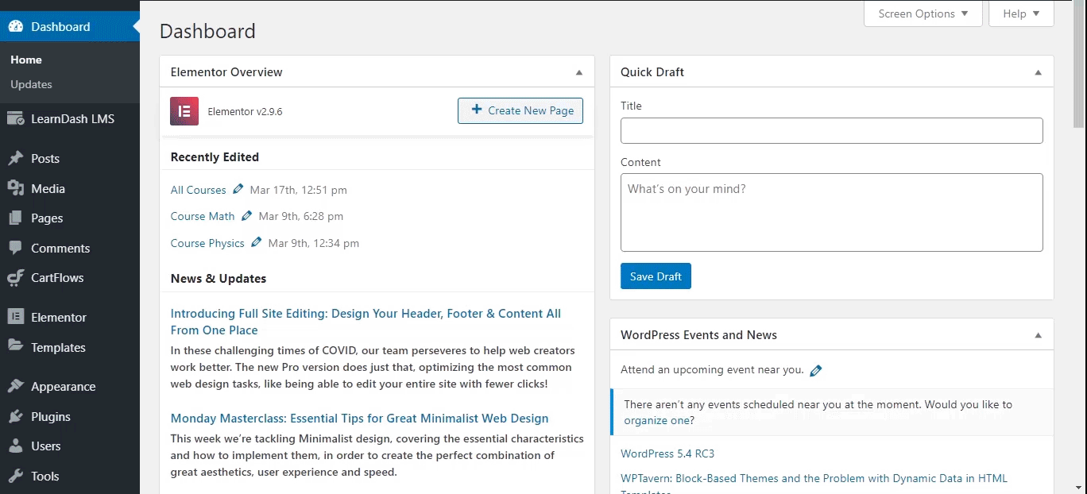The width and height of the screenshot is (1087, 494).
Task: Click the Quick Draft Title field
Action: (831, 131)
